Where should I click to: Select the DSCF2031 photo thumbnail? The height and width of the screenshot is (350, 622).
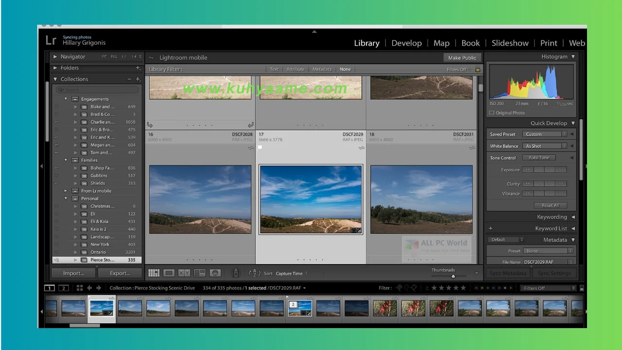421,199
